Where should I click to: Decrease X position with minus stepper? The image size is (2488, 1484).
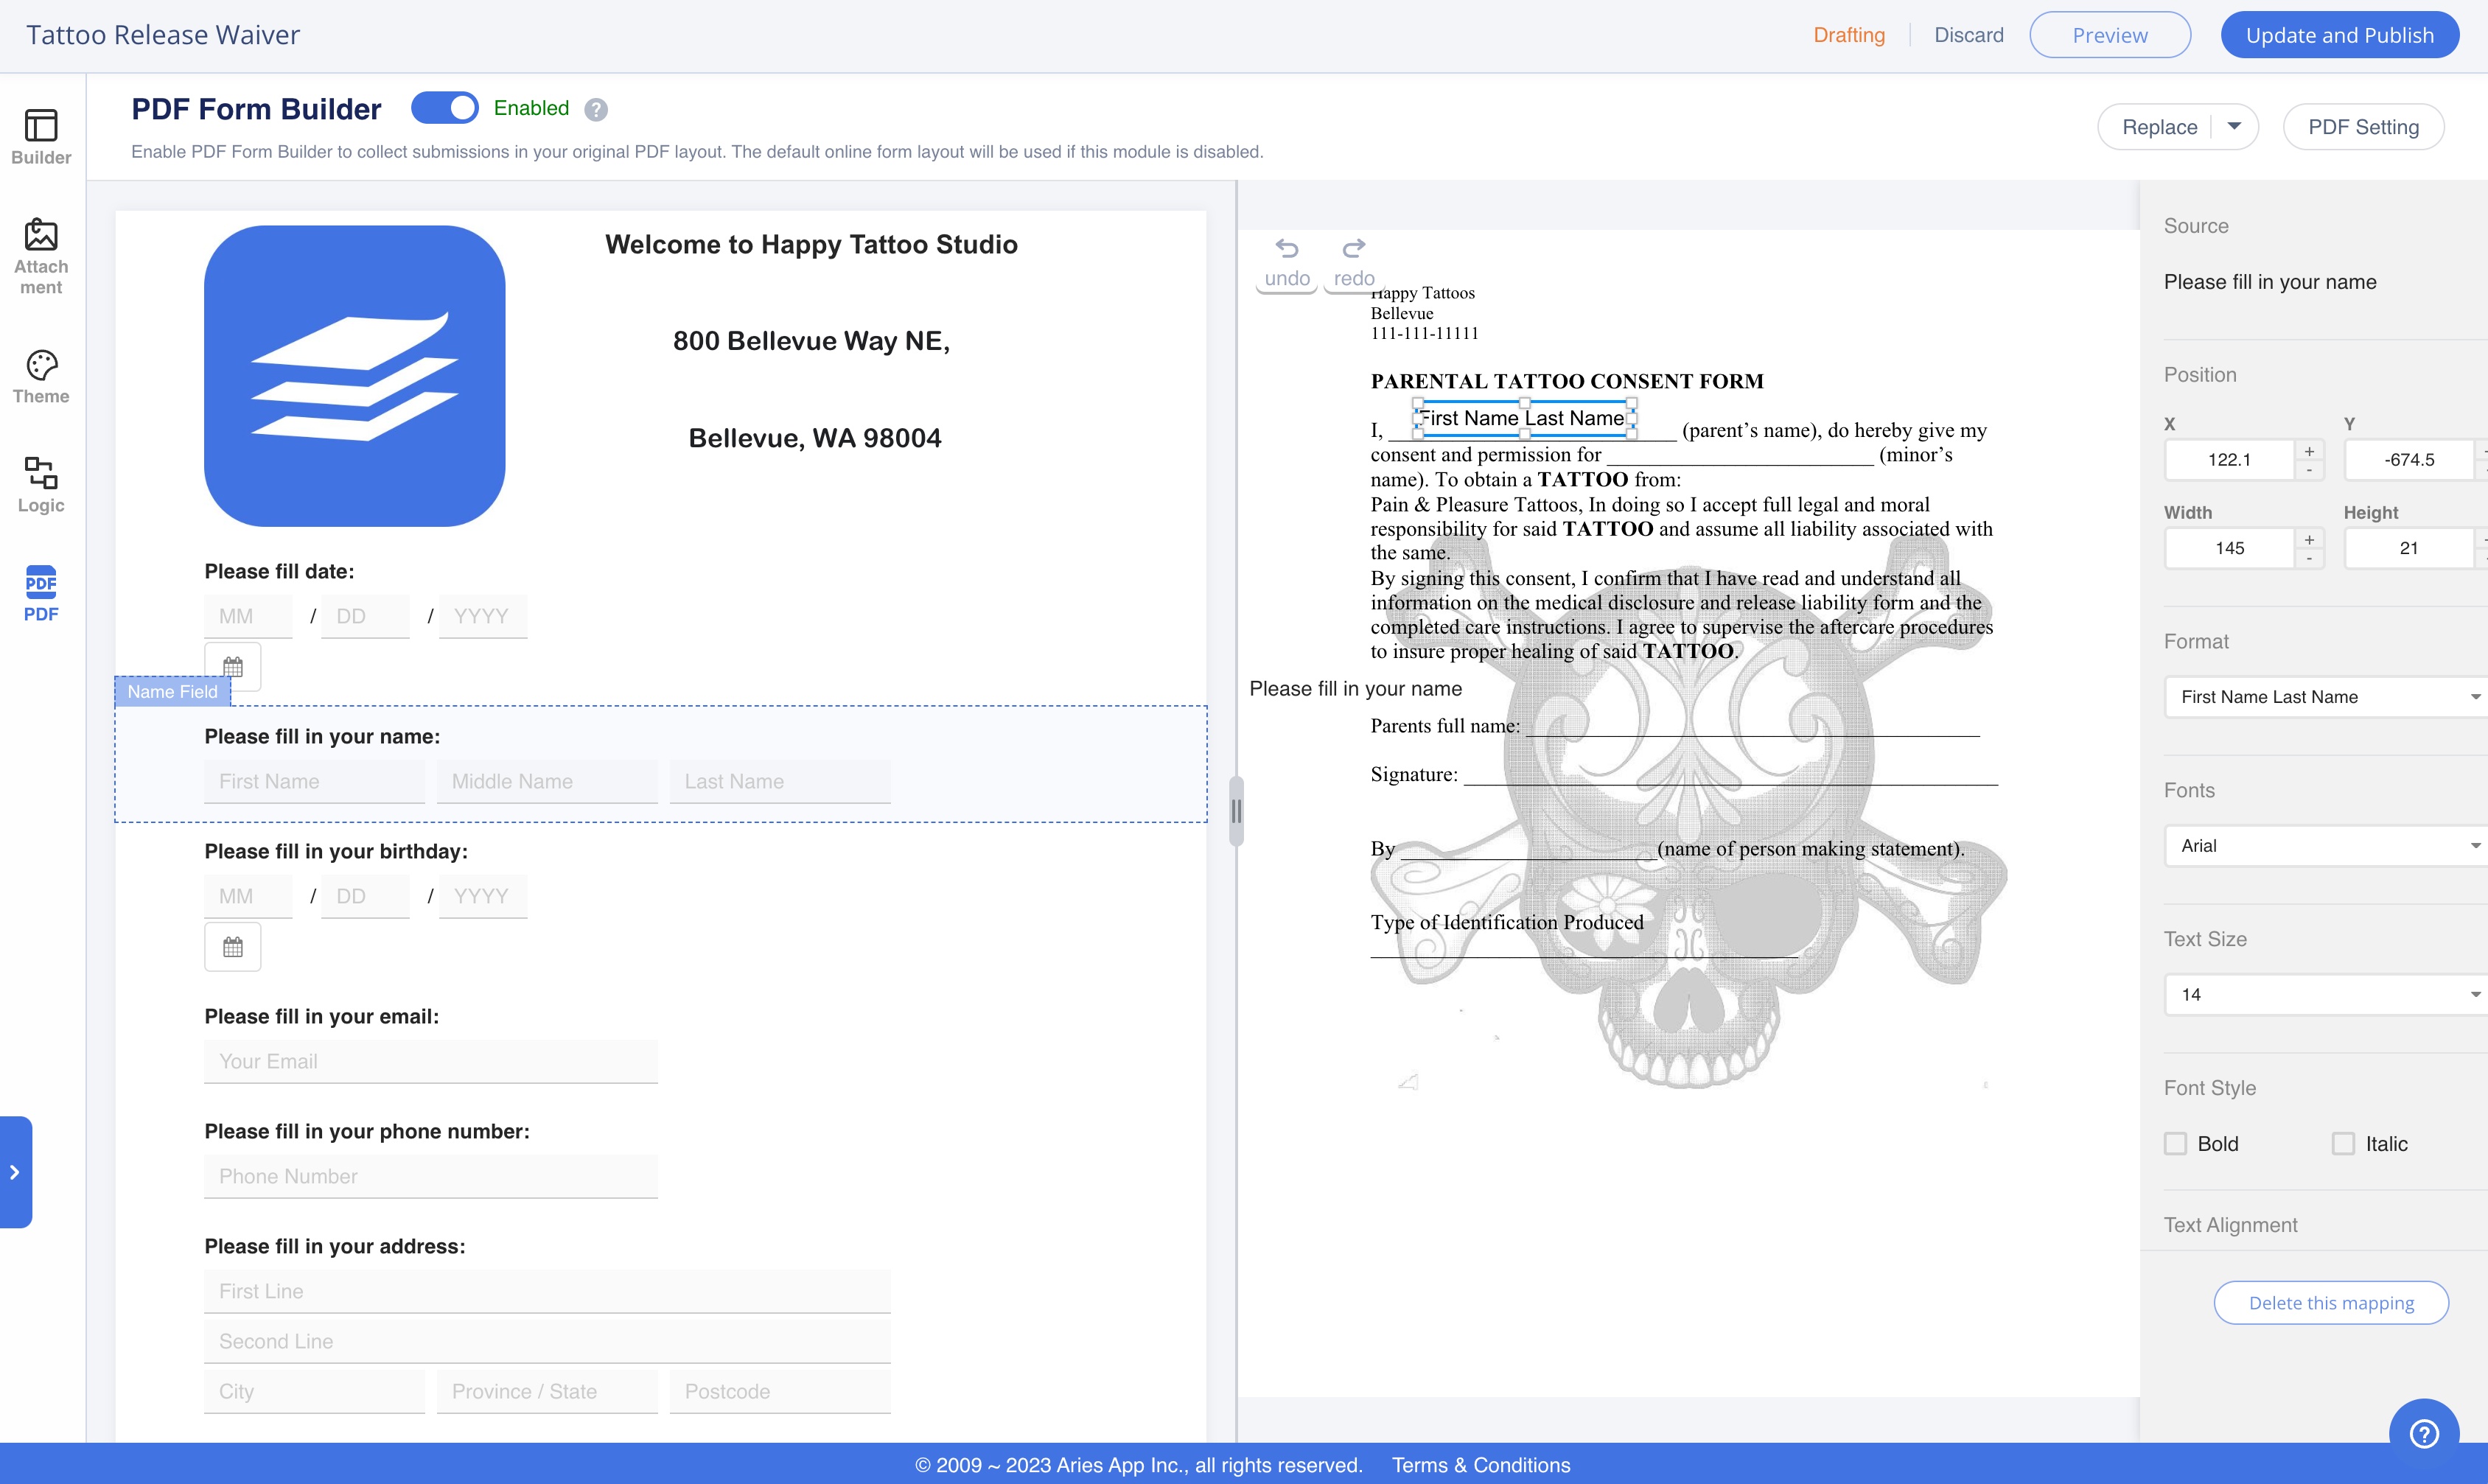point(2310,470)
